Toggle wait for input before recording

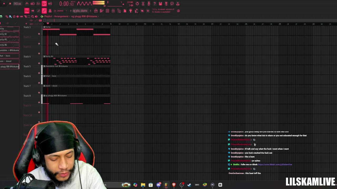click(33, 4)
